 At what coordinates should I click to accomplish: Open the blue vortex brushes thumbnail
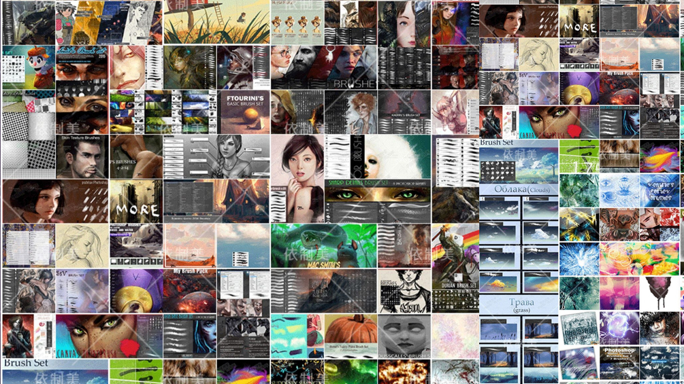coord(659,190)
